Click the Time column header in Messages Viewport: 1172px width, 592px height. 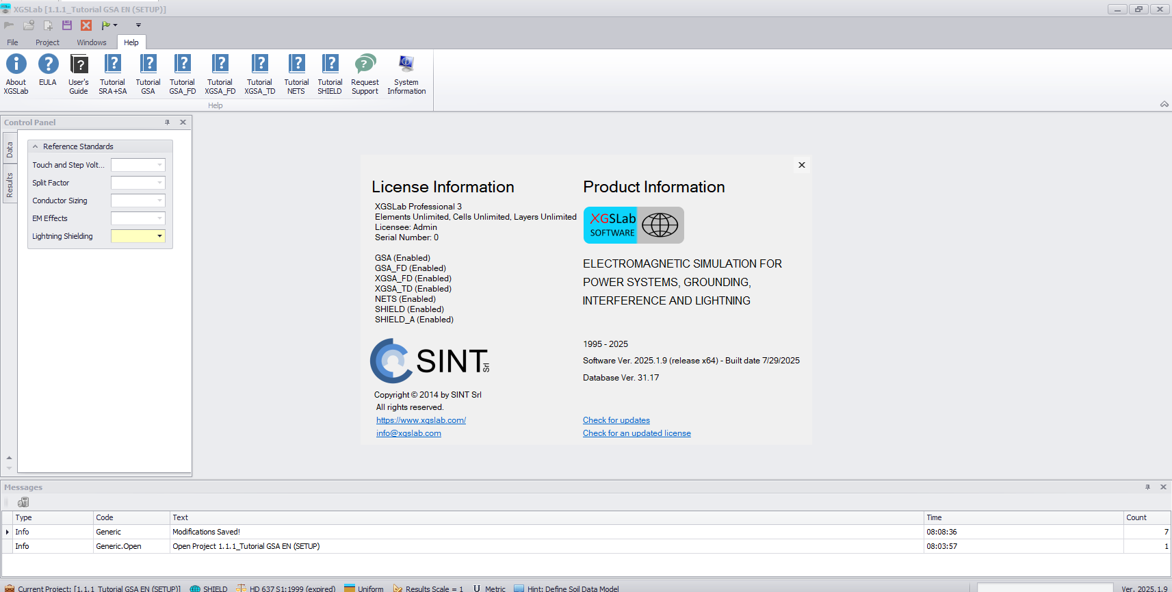[x=1024, y=517]
